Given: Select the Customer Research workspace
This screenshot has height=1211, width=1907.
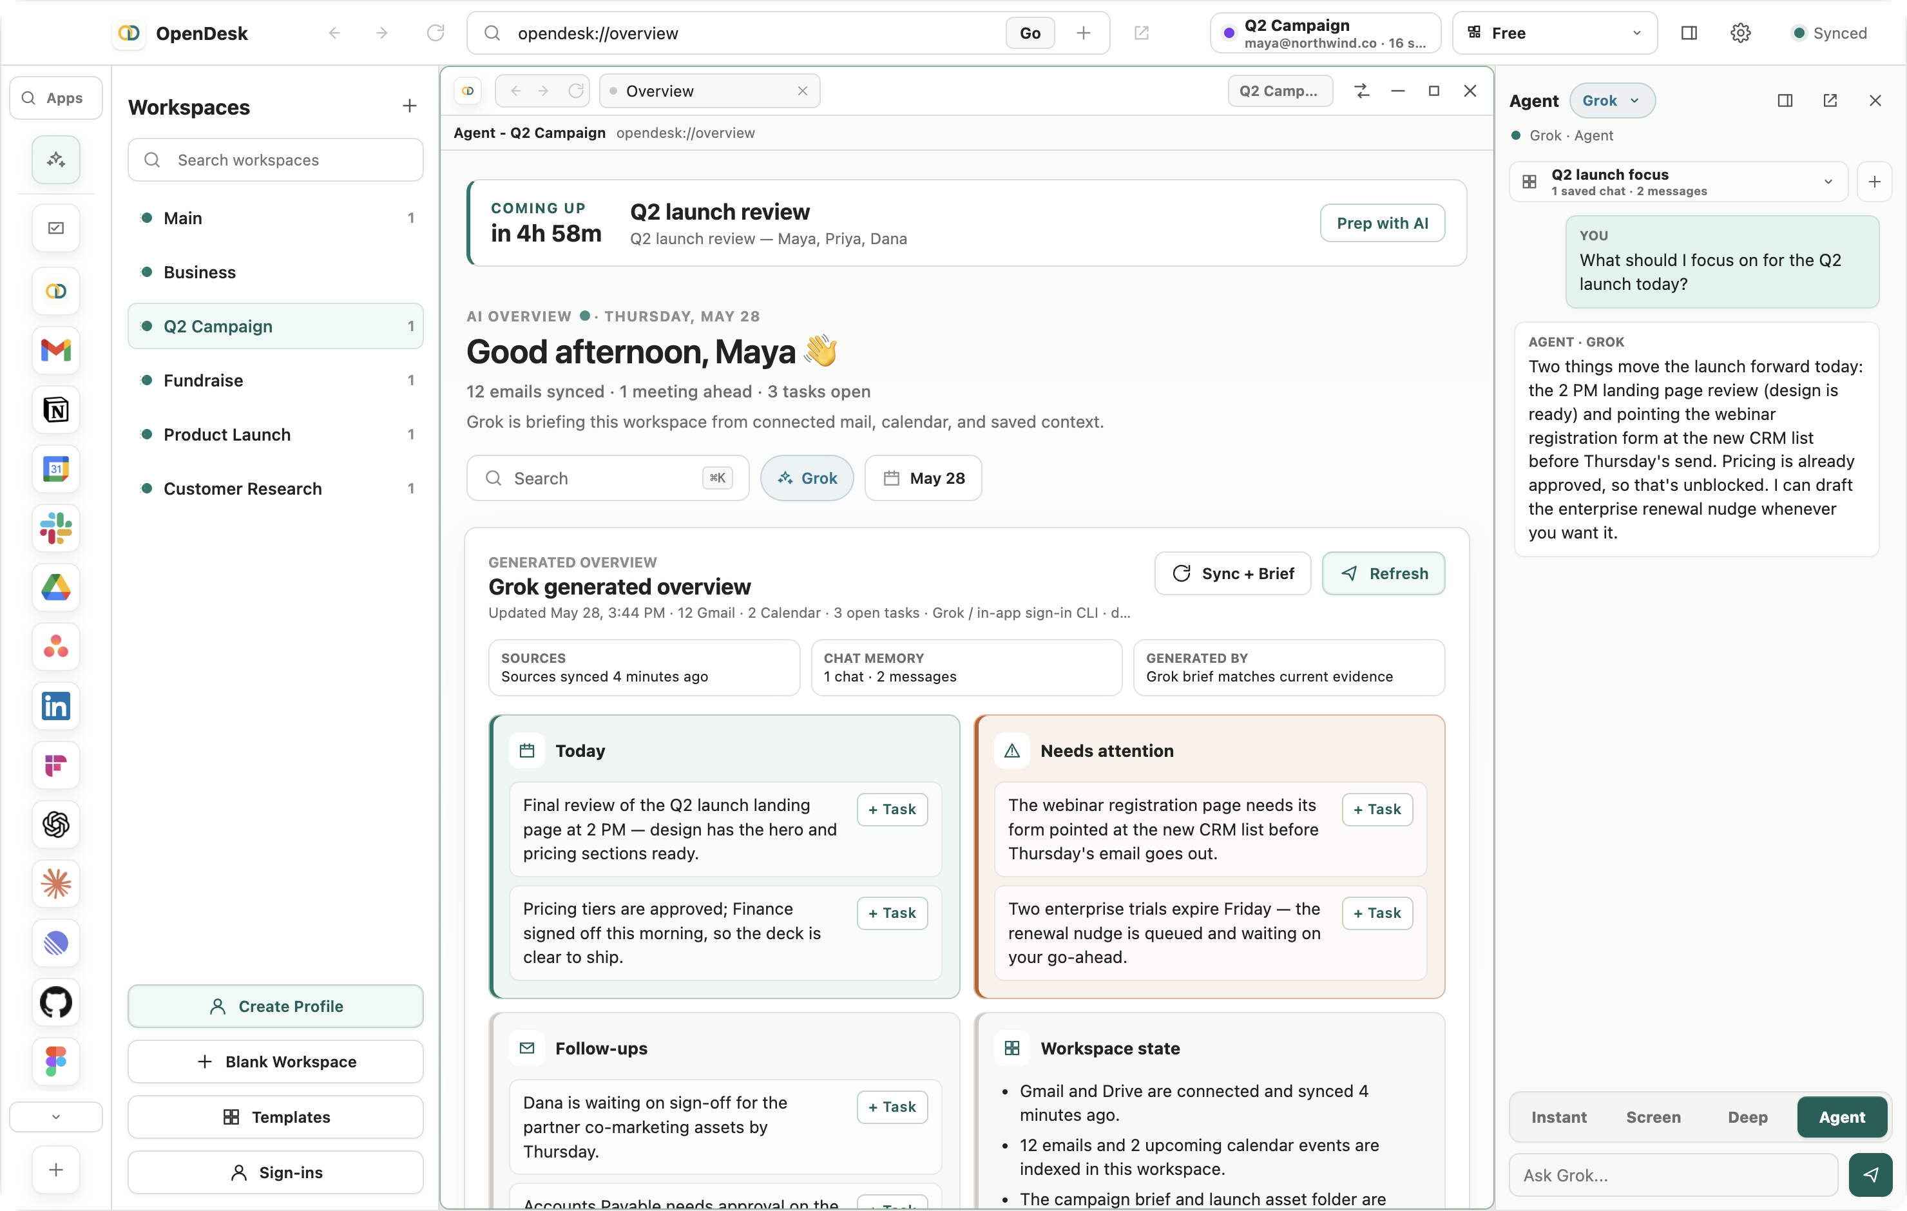Looking at the screenshot, I should point(276,489).
